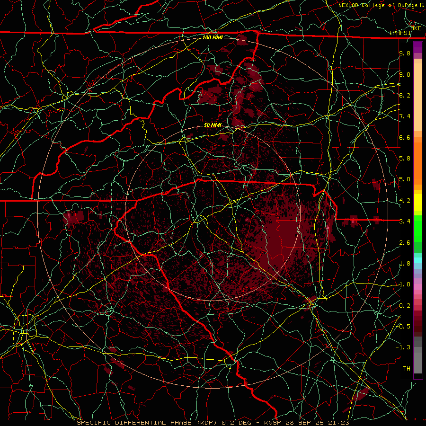Pick the purple segment atop the color bar
The image size is (426, 426).
coord(418,47)
